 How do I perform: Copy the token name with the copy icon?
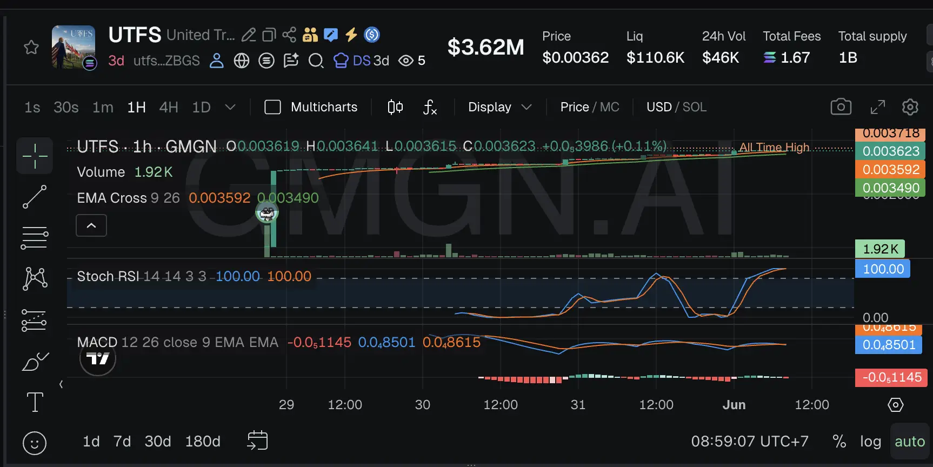point(269,35)
